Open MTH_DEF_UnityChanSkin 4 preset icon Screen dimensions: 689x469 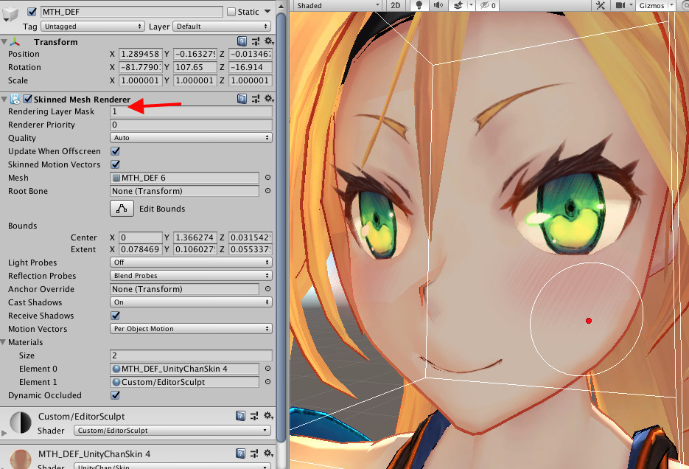tap(254, 454)
